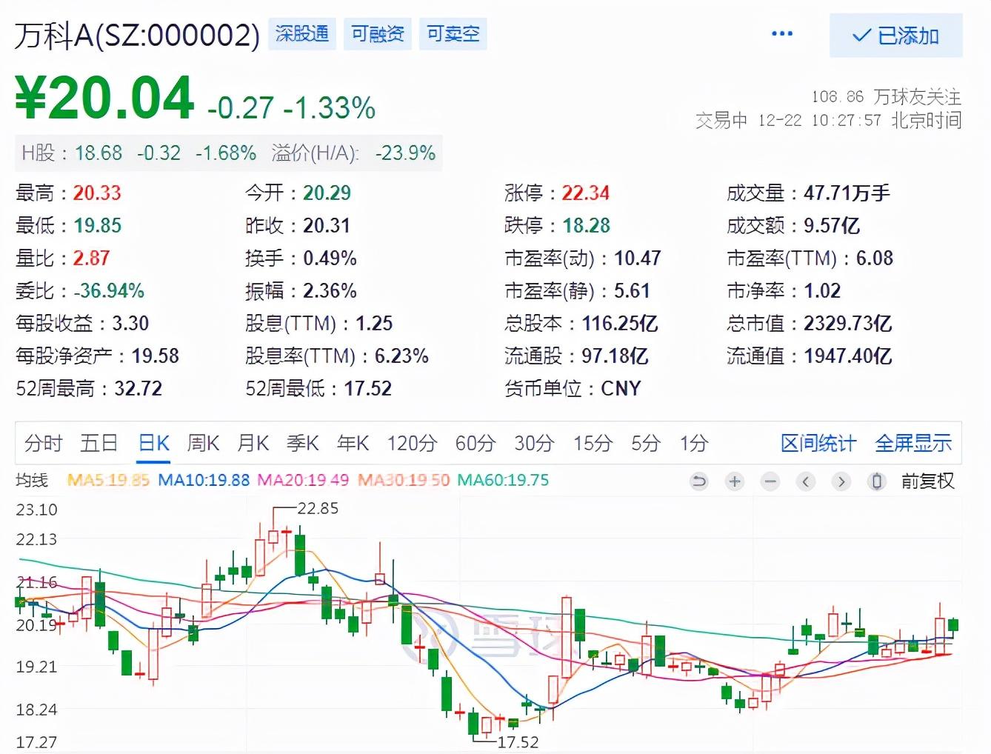Click the 跌停 value 18.28
991x754 pixels.
(x=587, y=226)
